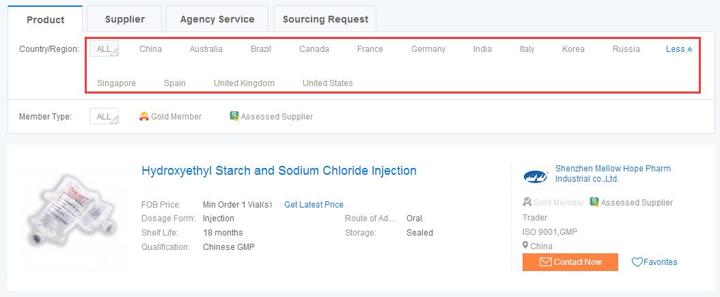The image size is (720, 297).
Task: Click the Gold Member crown icon filter
Action: click(x=144, y=116)
